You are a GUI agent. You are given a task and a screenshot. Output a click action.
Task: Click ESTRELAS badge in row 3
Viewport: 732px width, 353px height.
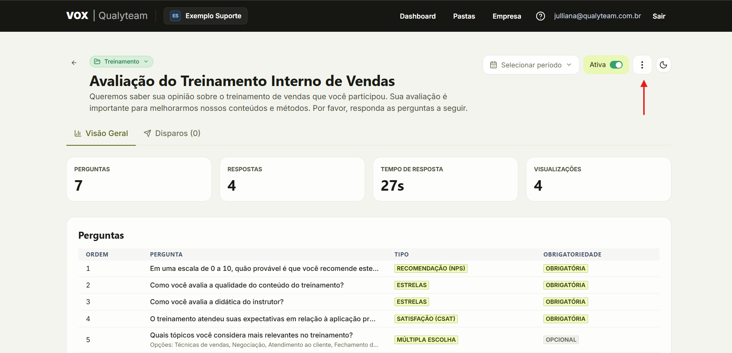(x=412, y=302)
